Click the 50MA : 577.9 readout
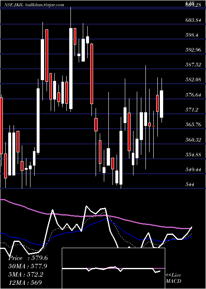 [28, 266]
